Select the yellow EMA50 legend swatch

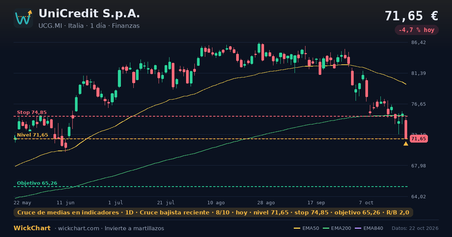point(297,228)
